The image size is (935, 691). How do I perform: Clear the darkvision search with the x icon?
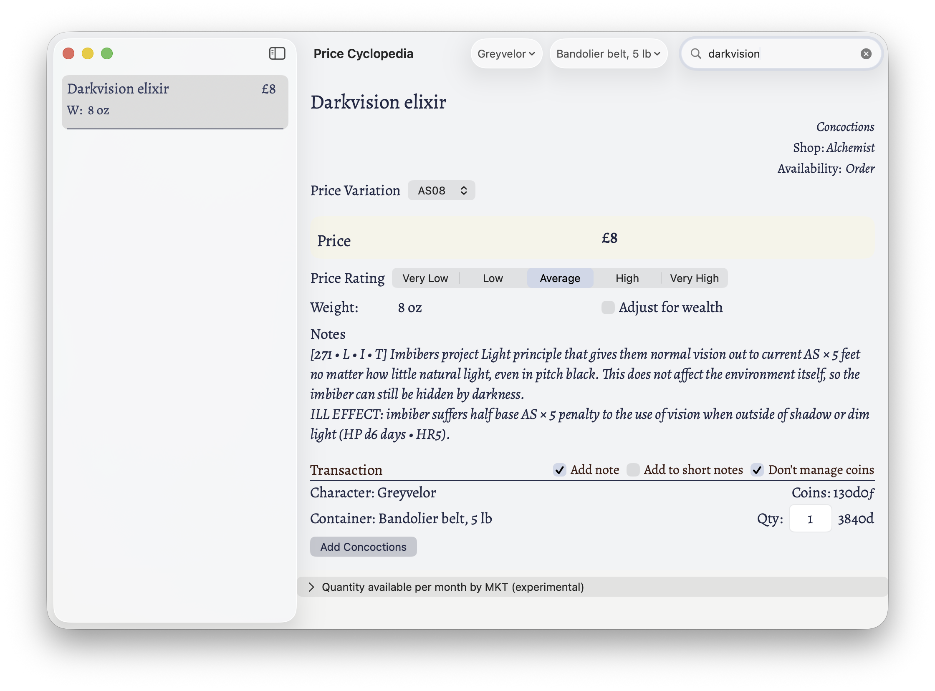[x=866, y=53]
